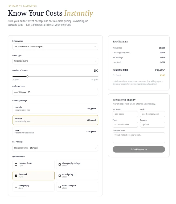Click the Select Venue dropdown chevron

click(x=95, y=47)
